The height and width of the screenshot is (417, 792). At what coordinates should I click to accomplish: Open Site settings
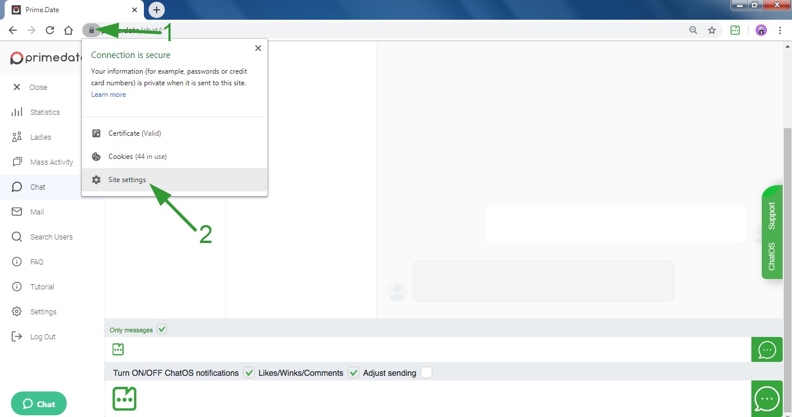coord(175,180)
